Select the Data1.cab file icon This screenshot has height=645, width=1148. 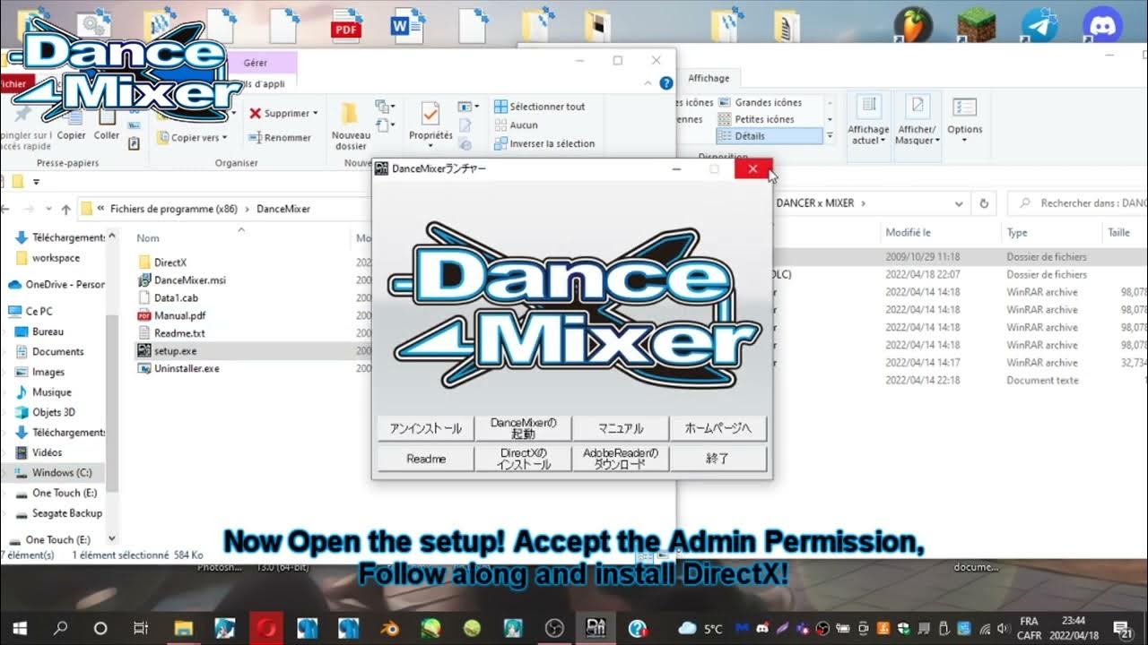point(144,297)
